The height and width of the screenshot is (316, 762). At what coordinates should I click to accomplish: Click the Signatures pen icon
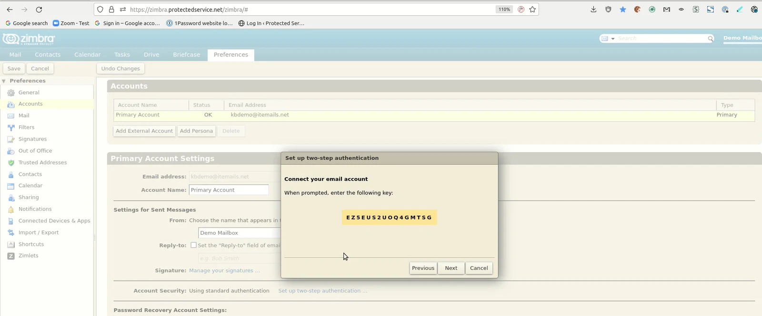[x=11, y=139]
